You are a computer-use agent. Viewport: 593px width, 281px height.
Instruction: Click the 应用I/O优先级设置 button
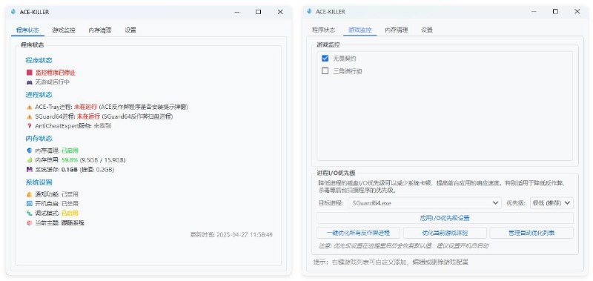click(x=445, y=218)
